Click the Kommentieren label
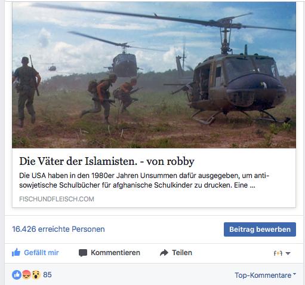The image size is (305, 285). coord(115,253)
